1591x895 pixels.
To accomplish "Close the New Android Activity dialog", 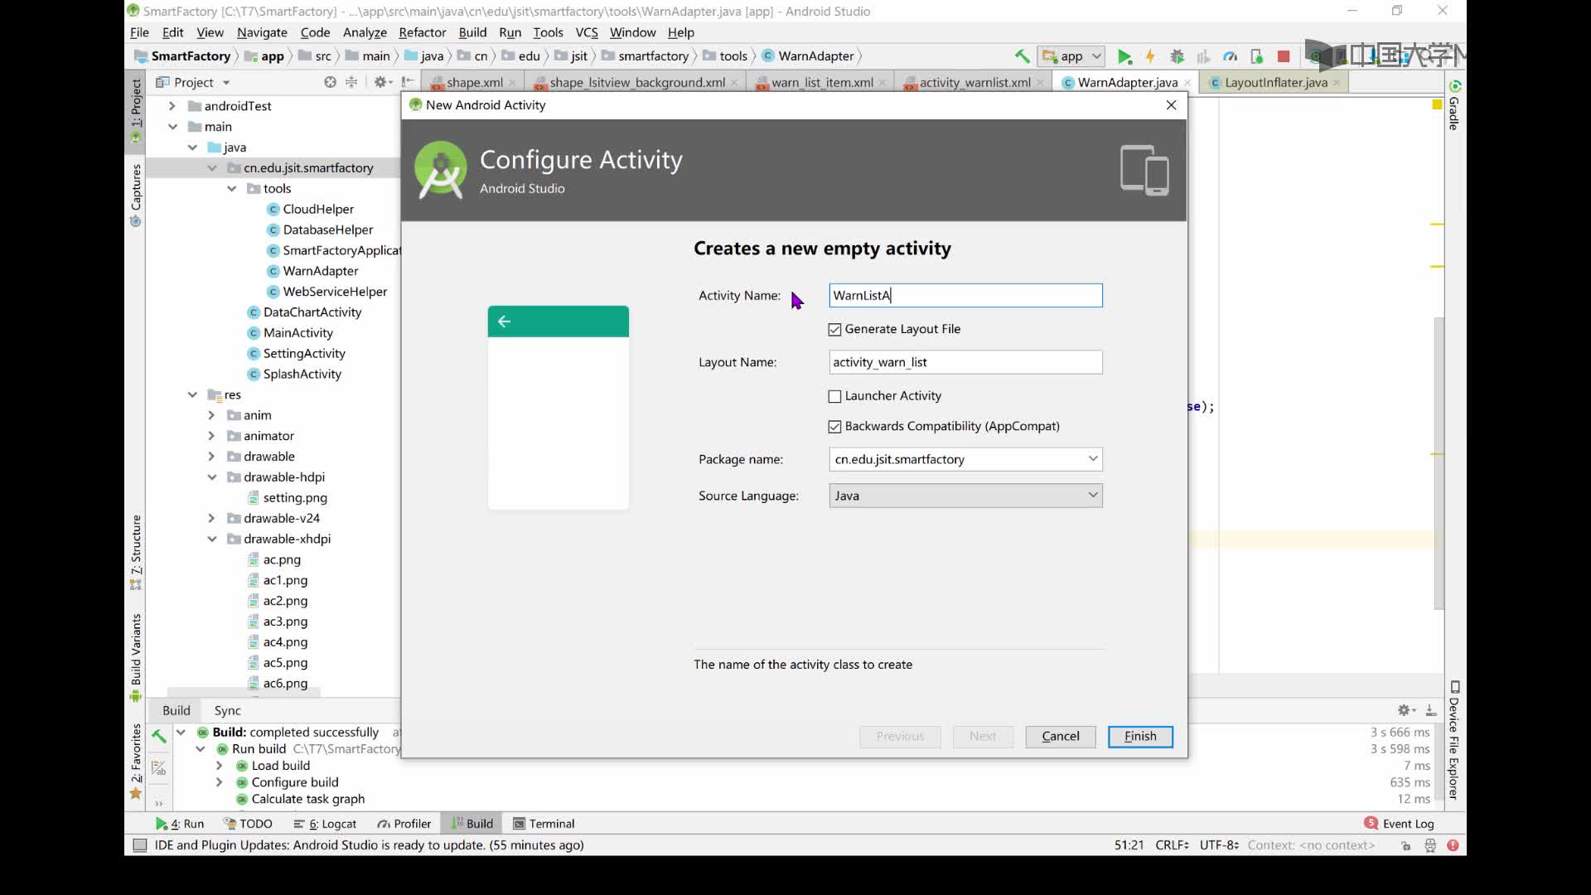I will (x=1171, y=105).
